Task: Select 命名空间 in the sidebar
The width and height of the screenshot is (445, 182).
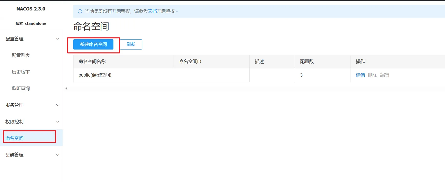Action: click(15, 138)
